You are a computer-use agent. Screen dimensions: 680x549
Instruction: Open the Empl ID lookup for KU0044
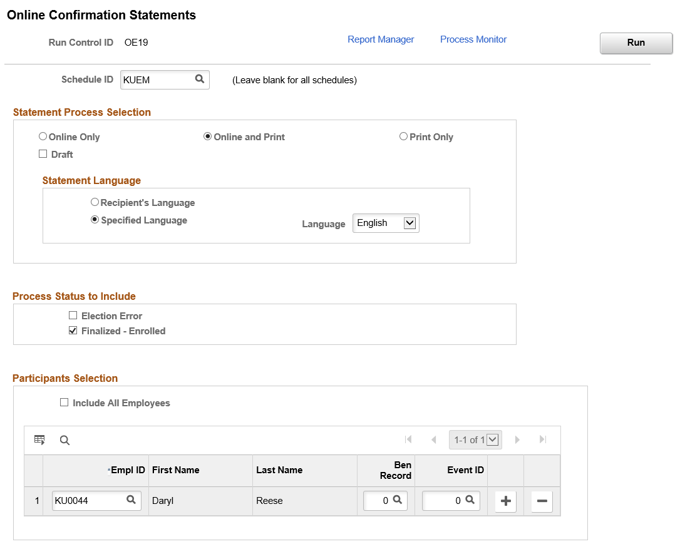tap(131, 500)
